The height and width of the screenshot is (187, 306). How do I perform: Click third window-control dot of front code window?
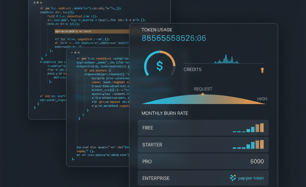pyautogui.click(x=79, y=53)
